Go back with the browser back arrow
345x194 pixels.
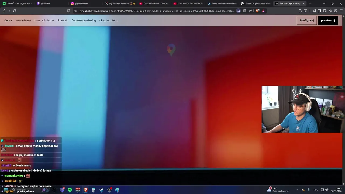click(x=4, y=11)
